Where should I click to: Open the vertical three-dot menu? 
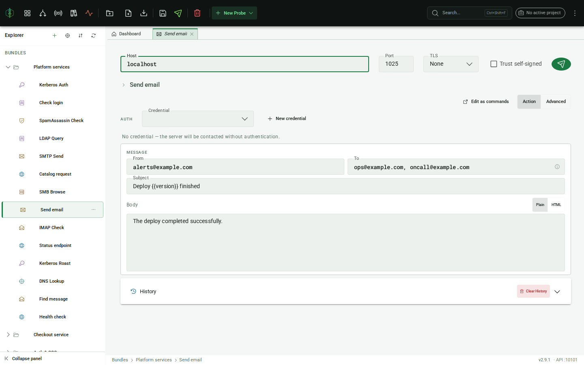point(575,13)
